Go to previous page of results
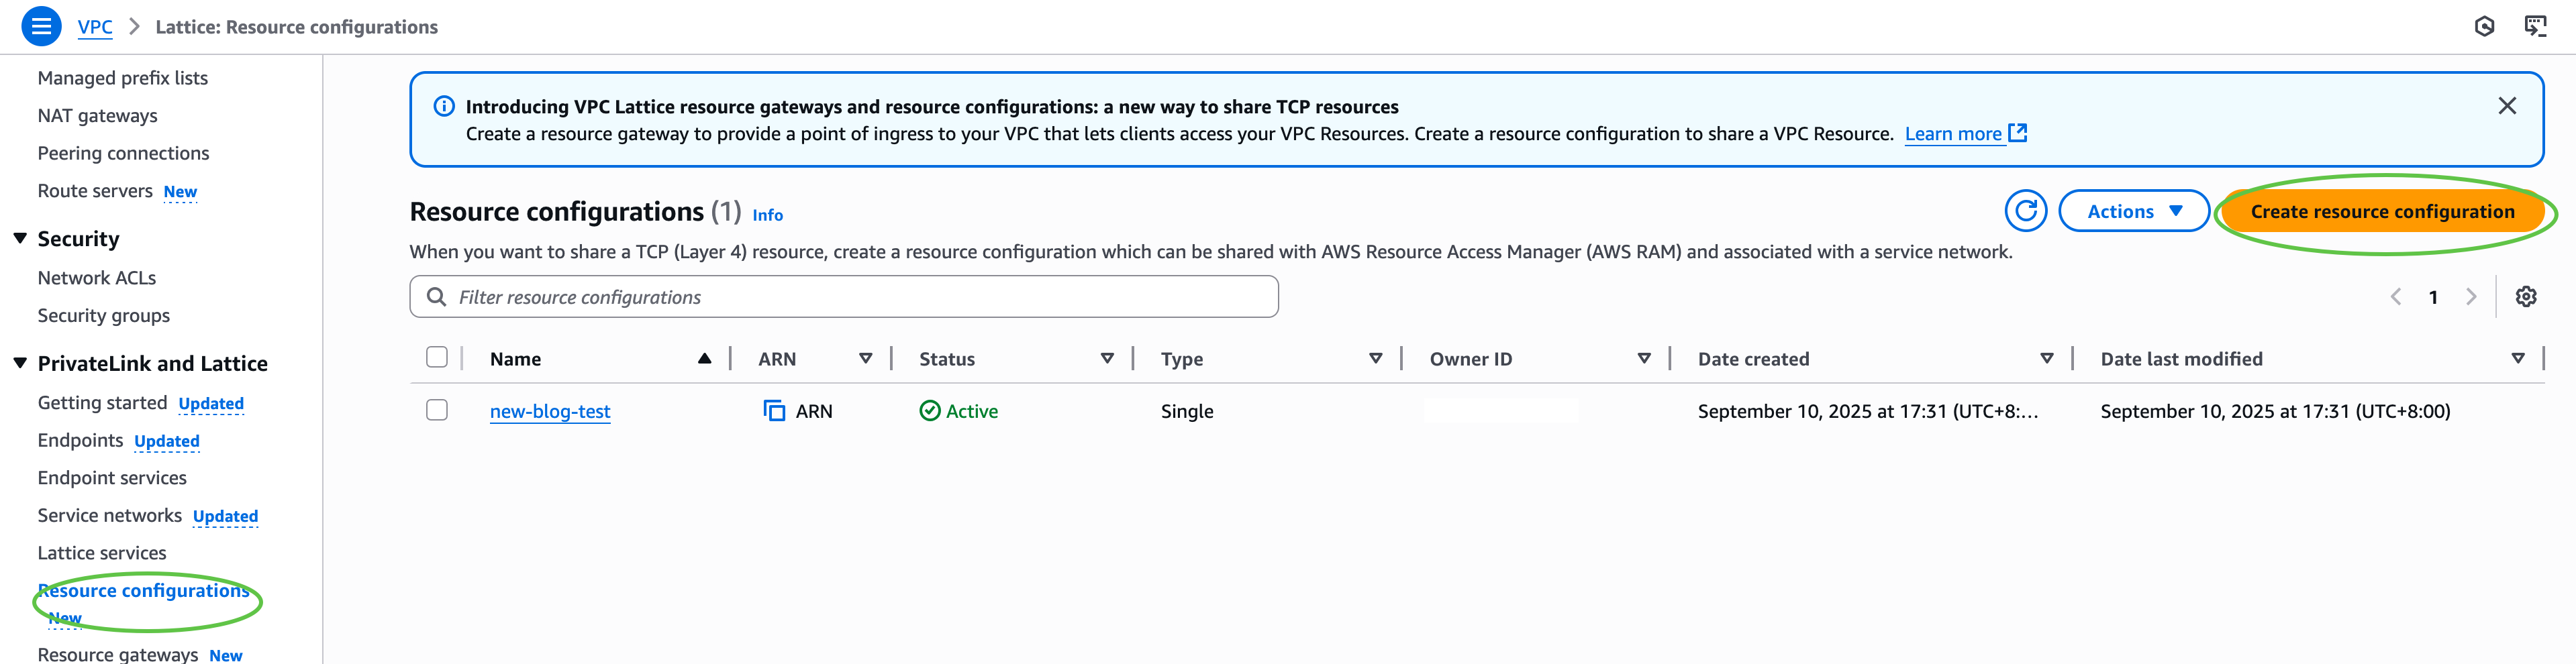Viewport: 2576px width, 664px height. [x=2395, y=297]
